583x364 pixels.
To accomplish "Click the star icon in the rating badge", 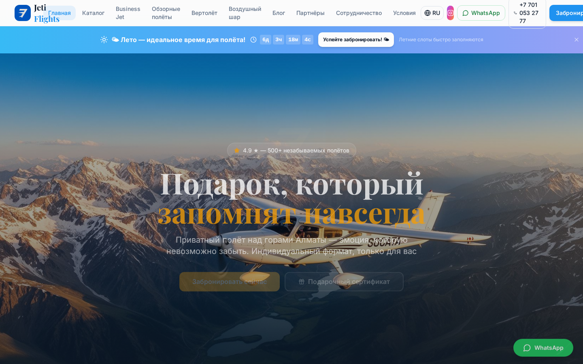I will (237, 150).
